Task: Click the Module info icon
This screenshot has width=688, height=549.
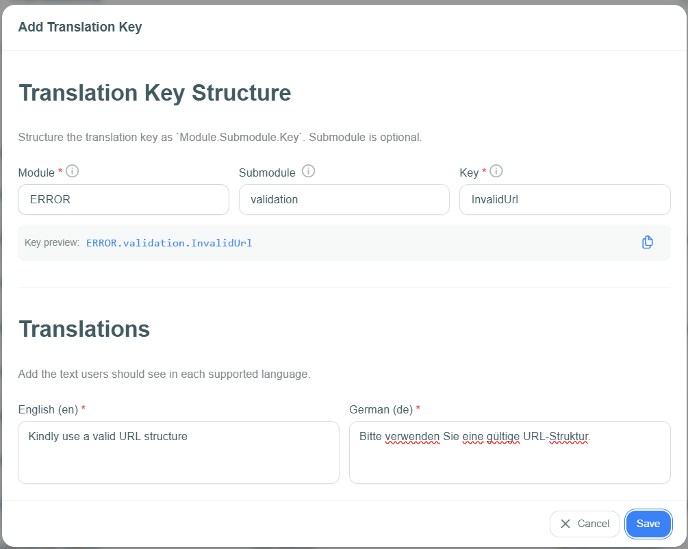Action: pyautogui.click(x=73, y=171)
